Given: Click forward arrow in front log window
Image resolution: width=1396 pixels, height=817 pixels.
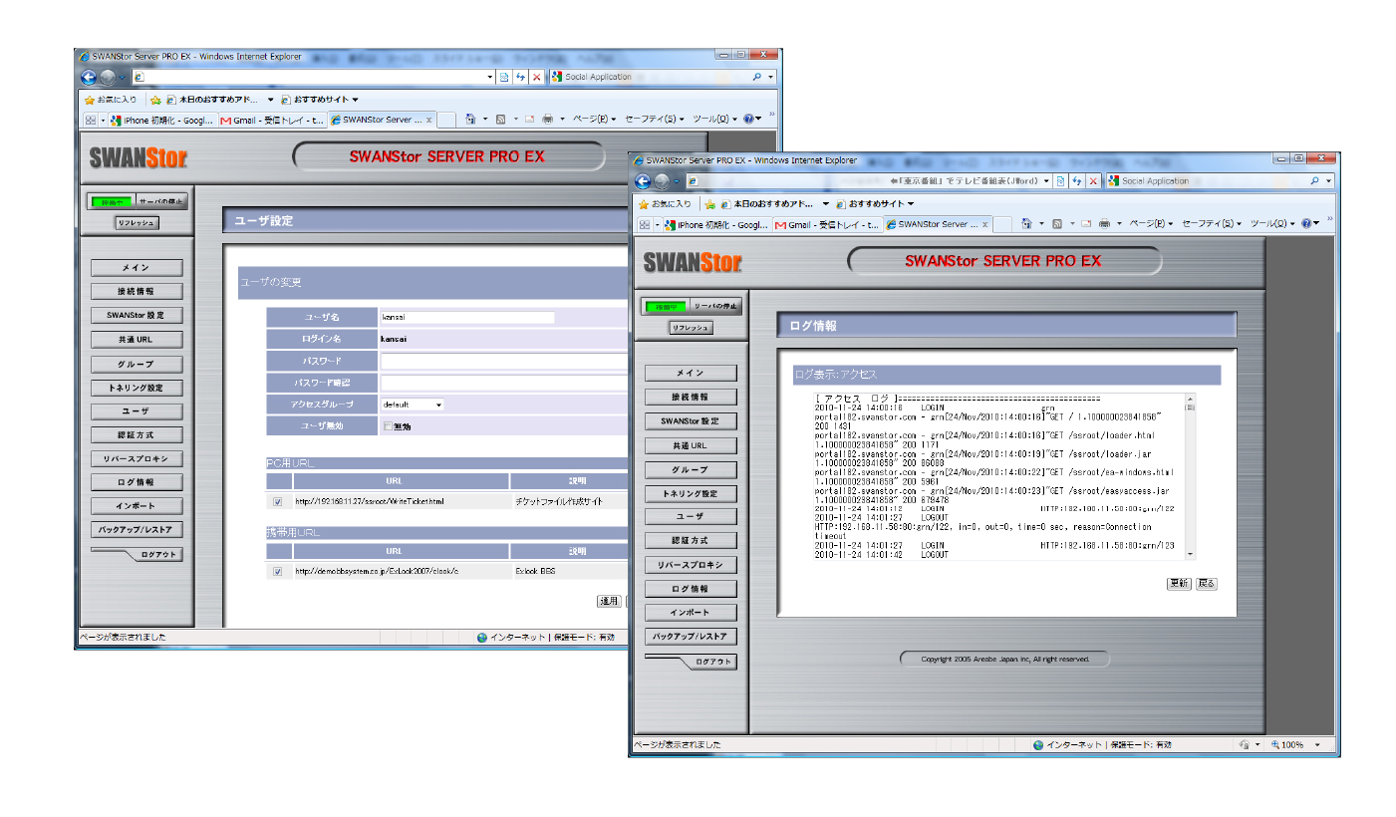Looking at the screenshot, I should 663,181.
